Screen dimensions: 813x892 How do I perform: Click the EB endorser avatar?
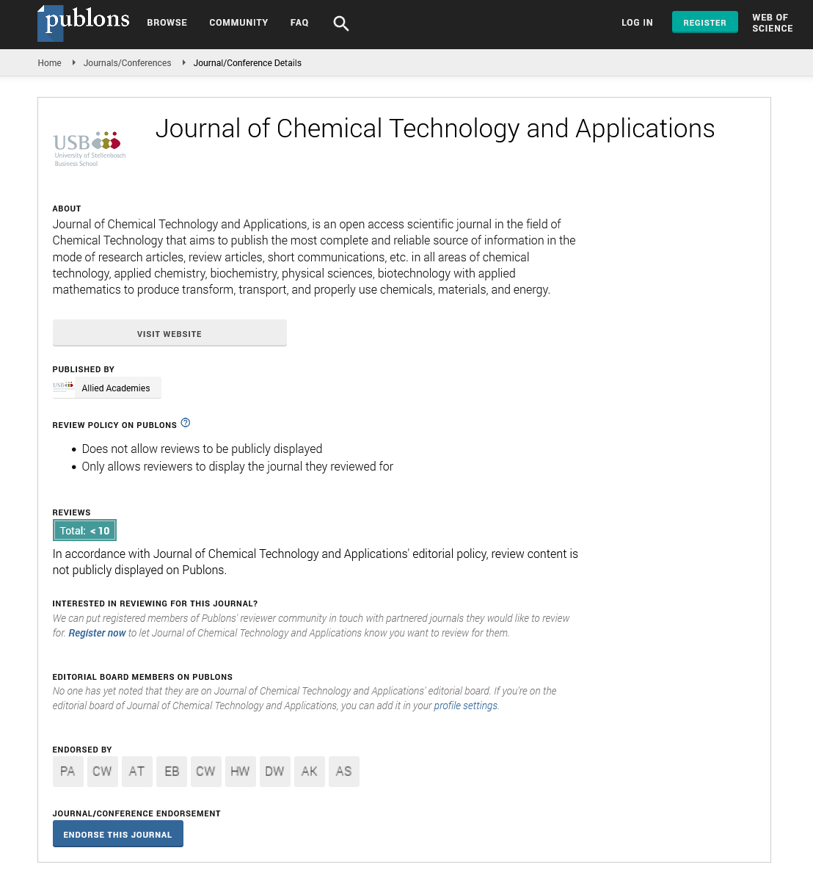[172, 772]
